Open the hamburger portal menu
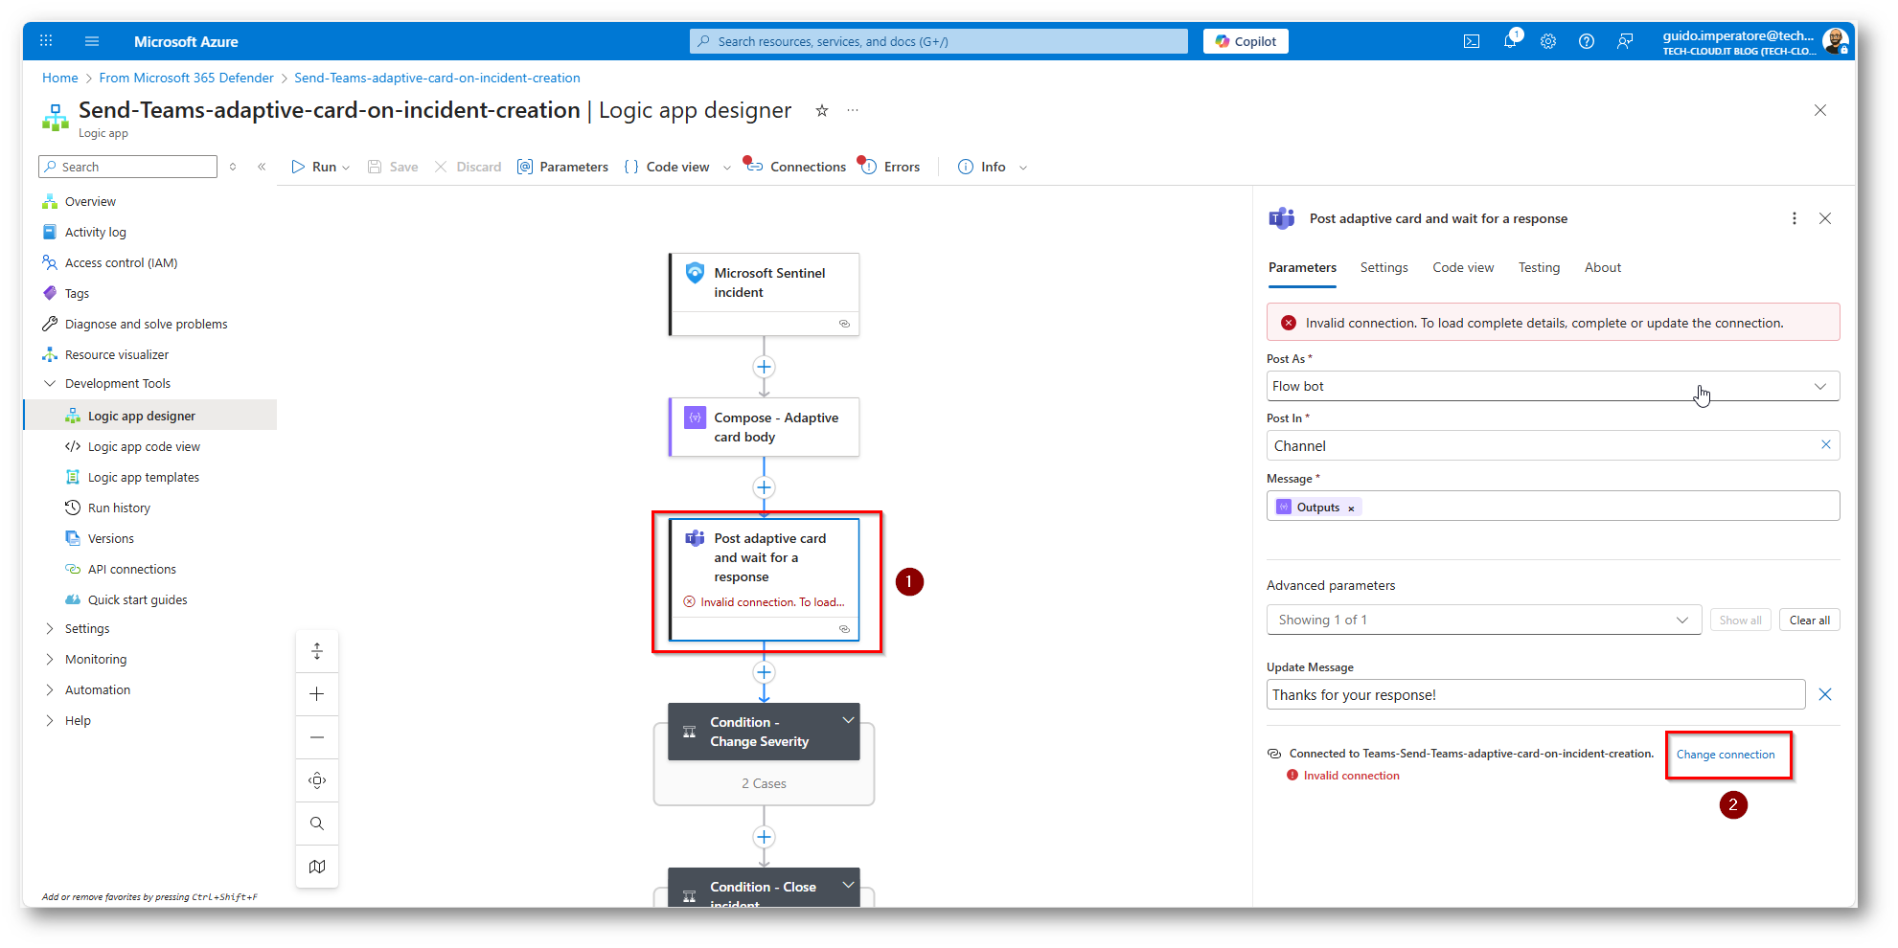This screenshot has height=948, width=1898. (92, 41)
